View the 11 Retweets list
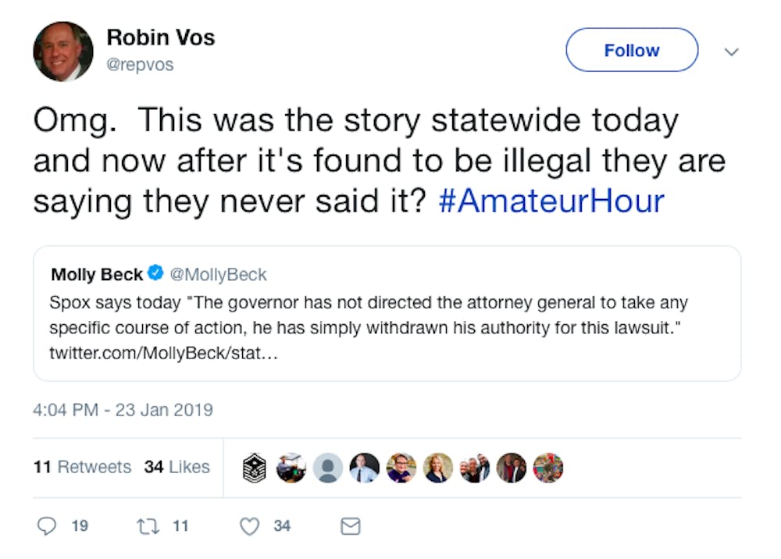This screenshot has width=781, height=559. tap(82, 467)
